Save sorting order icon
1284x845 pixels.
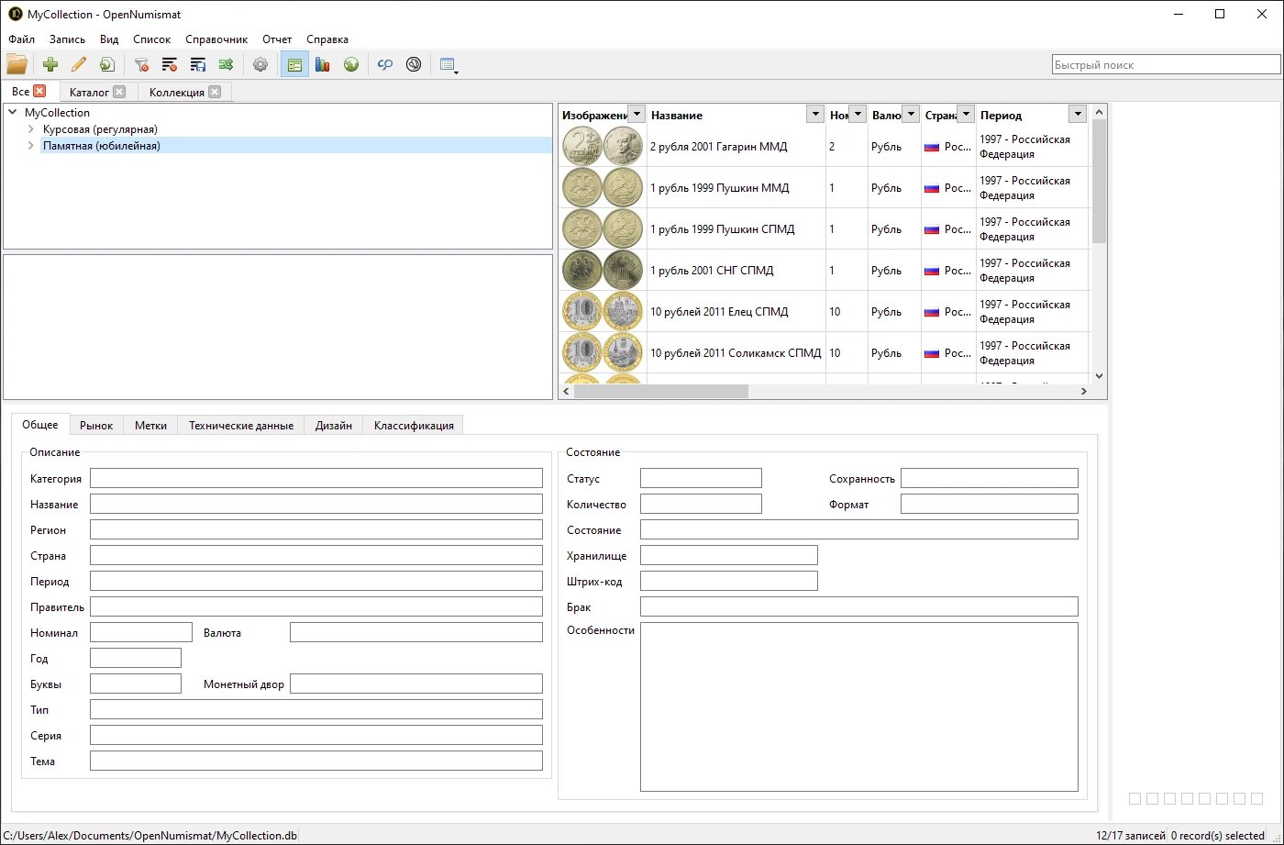click(x=198, y=64)
